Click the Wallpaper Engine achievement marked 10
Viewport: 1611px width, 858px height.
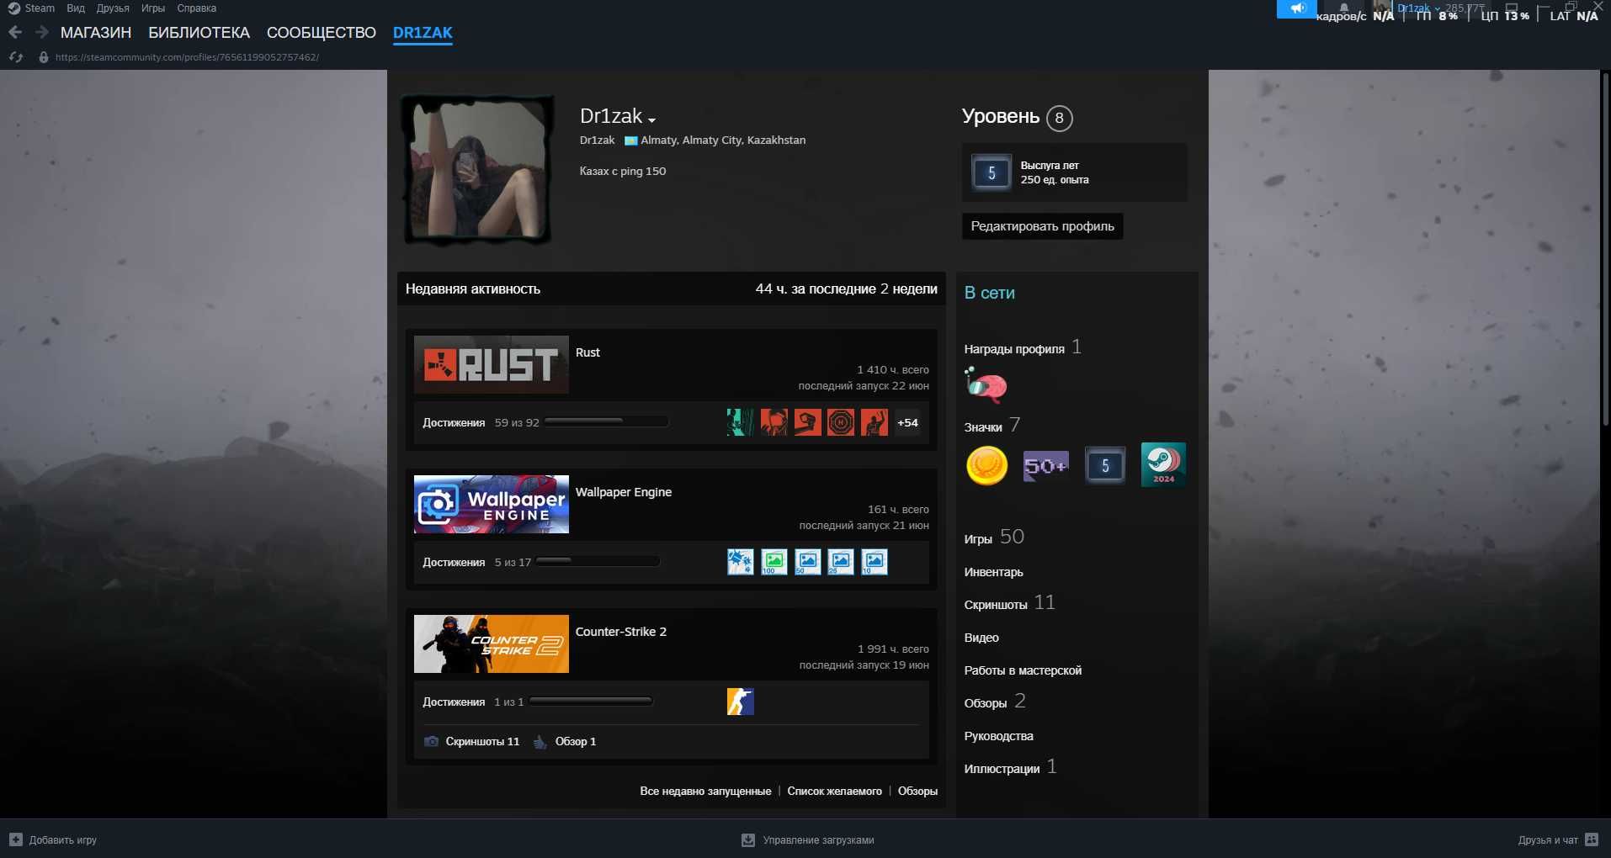click(875, 562)
